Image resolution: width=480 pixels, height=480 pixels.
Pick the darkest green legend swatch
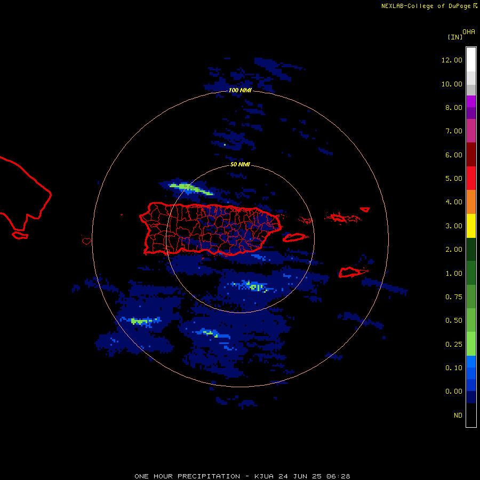(x=471, y=249)
